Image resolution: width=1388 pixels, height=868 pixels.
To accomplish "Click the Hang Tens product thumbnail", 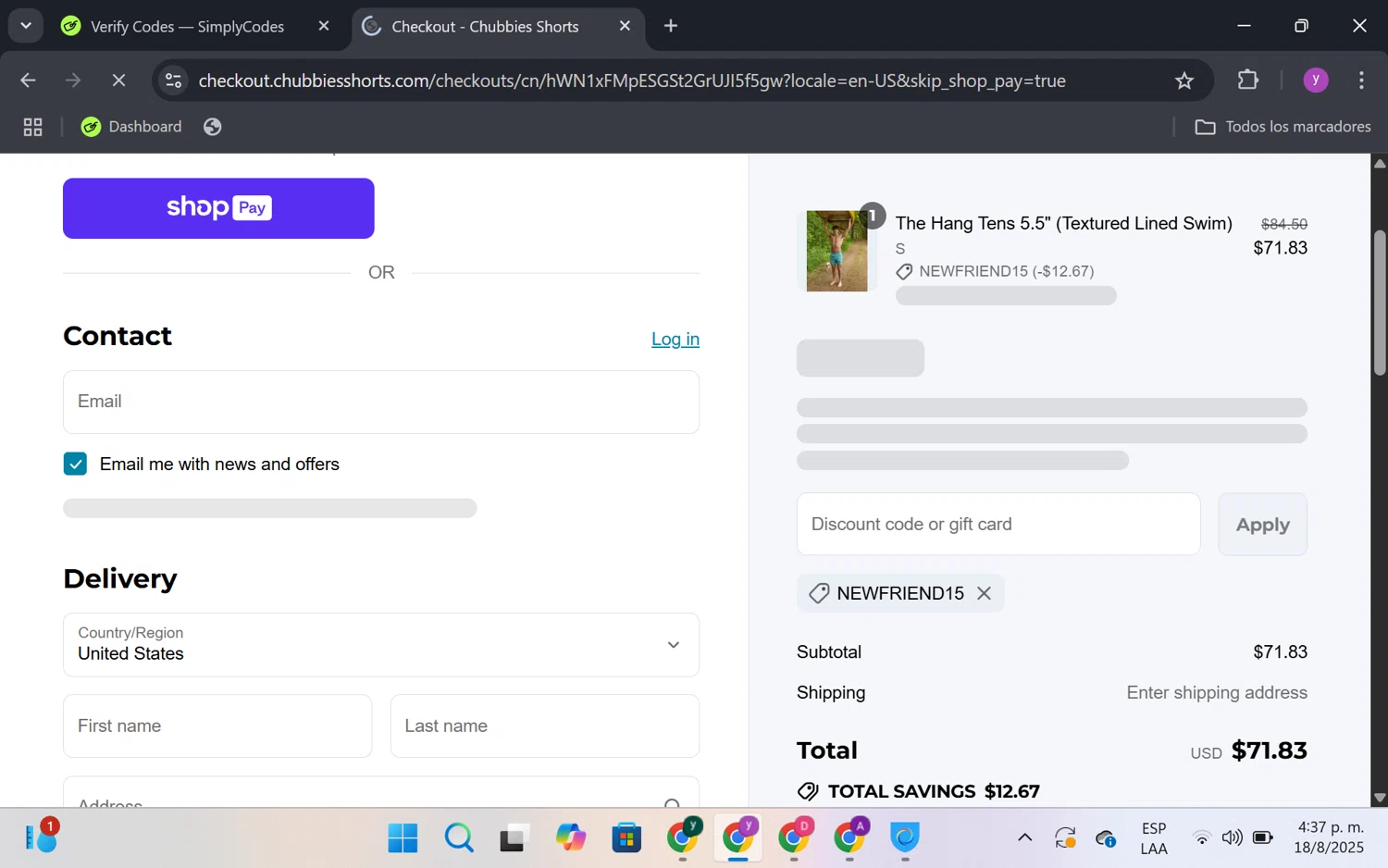I will click(837, 251).
